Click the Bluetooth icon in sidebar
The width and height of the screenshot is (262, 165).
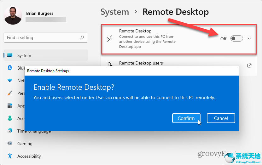pos(10,68)
